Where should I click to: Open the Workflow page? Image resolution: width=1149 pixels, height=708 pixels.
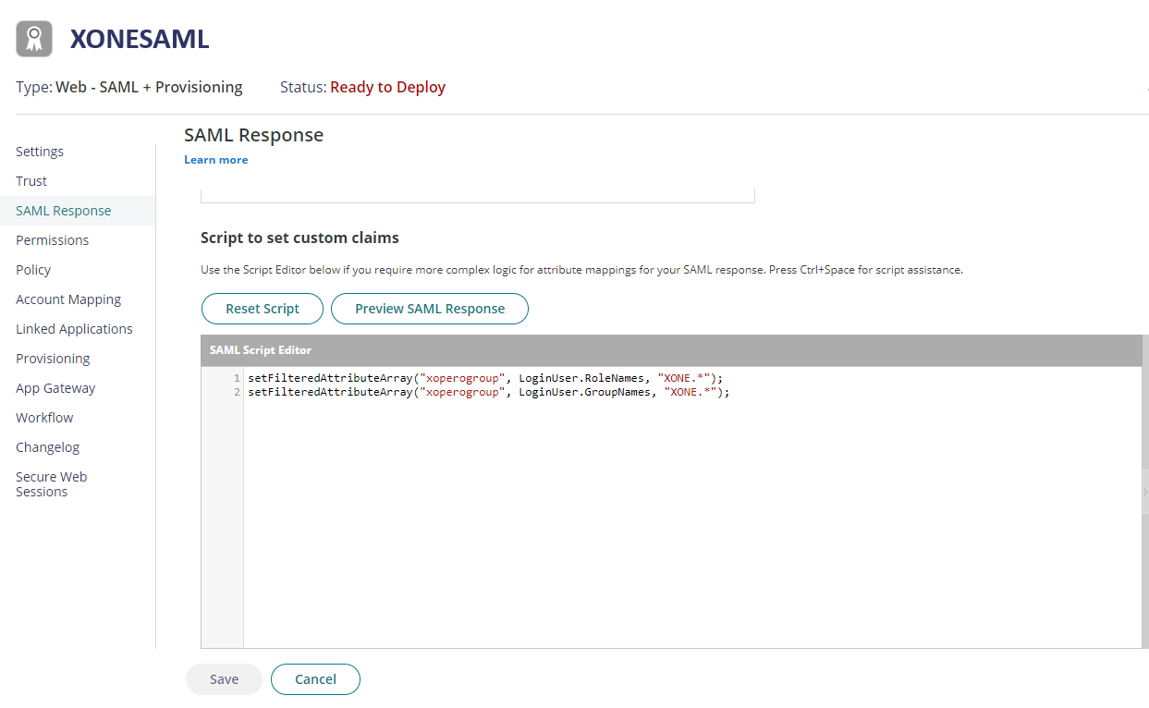pyautogui.click(x=44, y=418)
